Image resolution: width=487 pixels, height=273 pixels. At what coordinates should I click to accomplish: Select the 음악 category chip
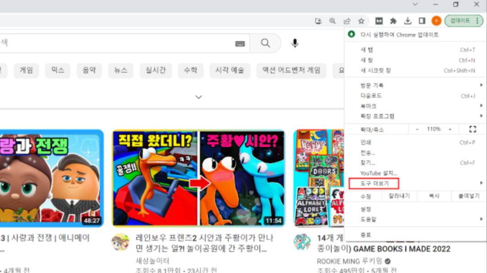pyautogui.click(x=89, y=70)
